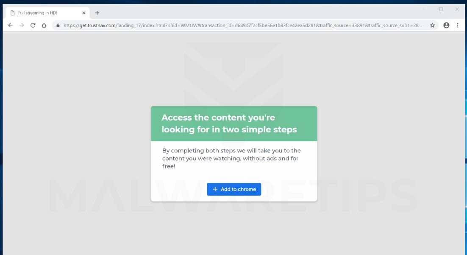Viewport: 467px width, 255px height.
Task: Close the 'Full streaming in HD!' tab
Action: [x=83, y=13]
